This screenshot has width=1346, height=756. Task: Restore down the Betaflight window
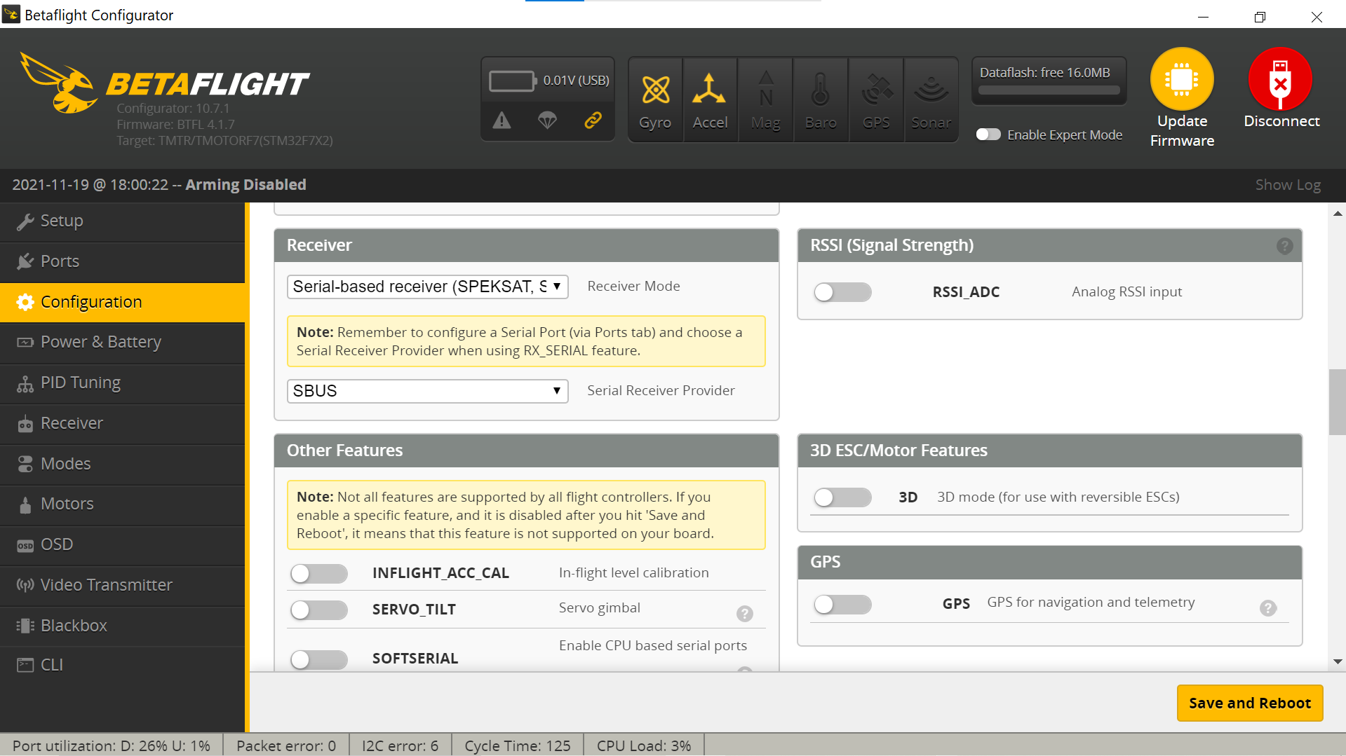tap(1260, 17)
